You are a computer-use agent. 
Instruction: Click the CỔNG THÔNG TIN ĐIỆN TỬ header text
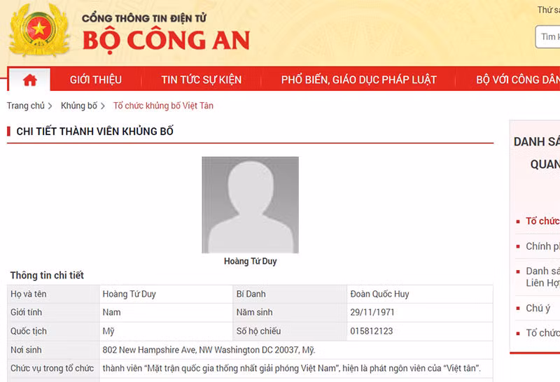click(144, 18)
